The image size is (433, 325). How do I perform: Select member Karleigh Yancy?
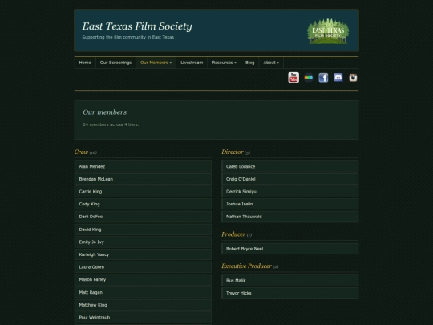point(143,254)
